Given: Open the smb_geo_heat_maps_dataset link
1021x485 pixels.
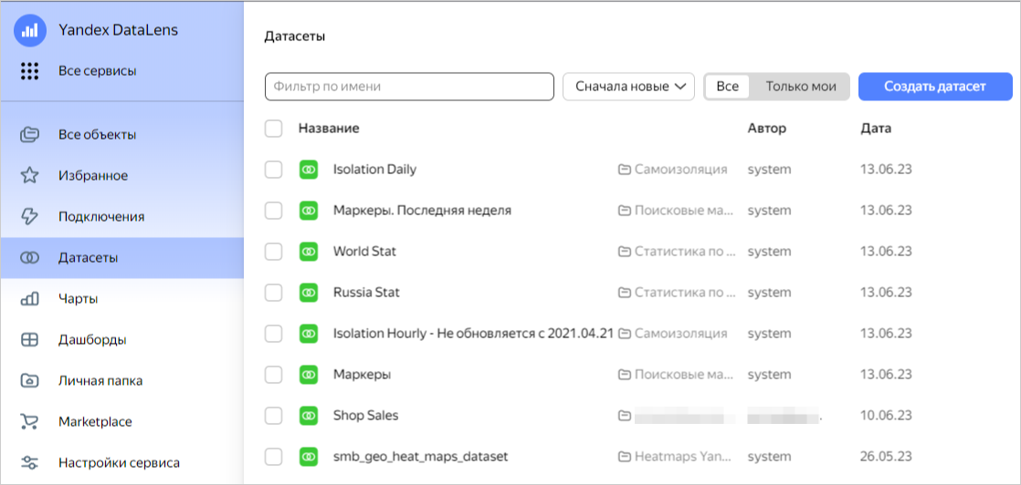Looking at the screenshot, I should click(x=421, y=457).
